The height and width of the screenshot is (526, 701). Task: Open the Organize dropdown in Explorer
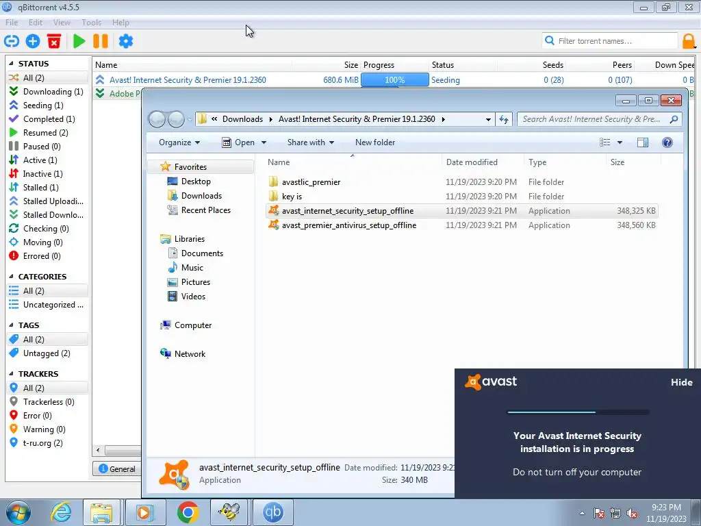[179, 142]
